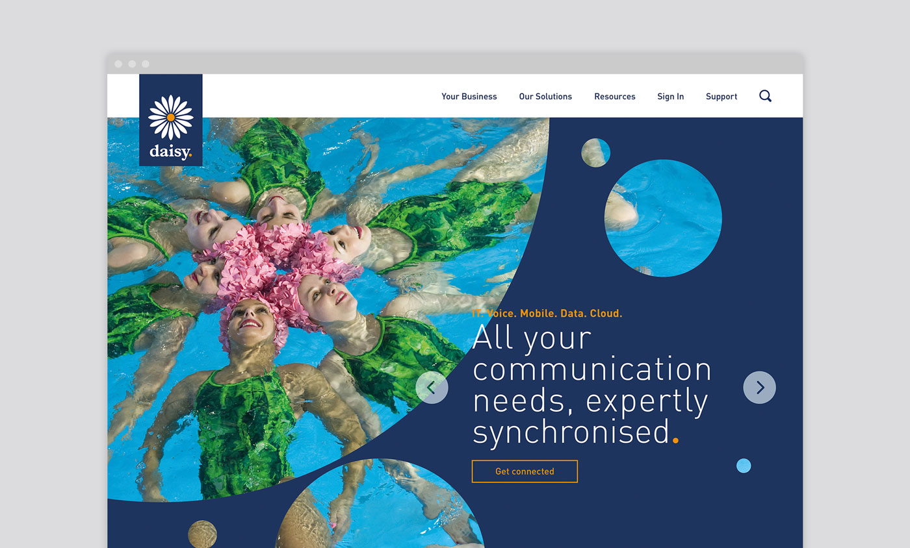The width and height of the screenshot is (910, 548).
Task: Click the small gold circle at the bottom left
Action: click(202, 534)
